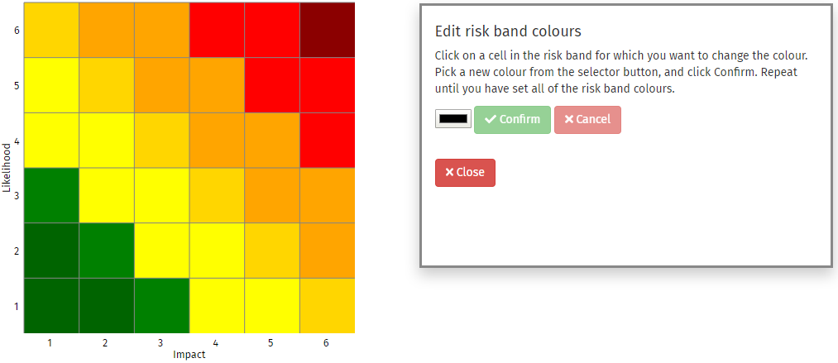This screenshot has height=363, width=838.
Task: Click the green cell at impact 1, likelihood 3
Action: (x=51, y=195)
